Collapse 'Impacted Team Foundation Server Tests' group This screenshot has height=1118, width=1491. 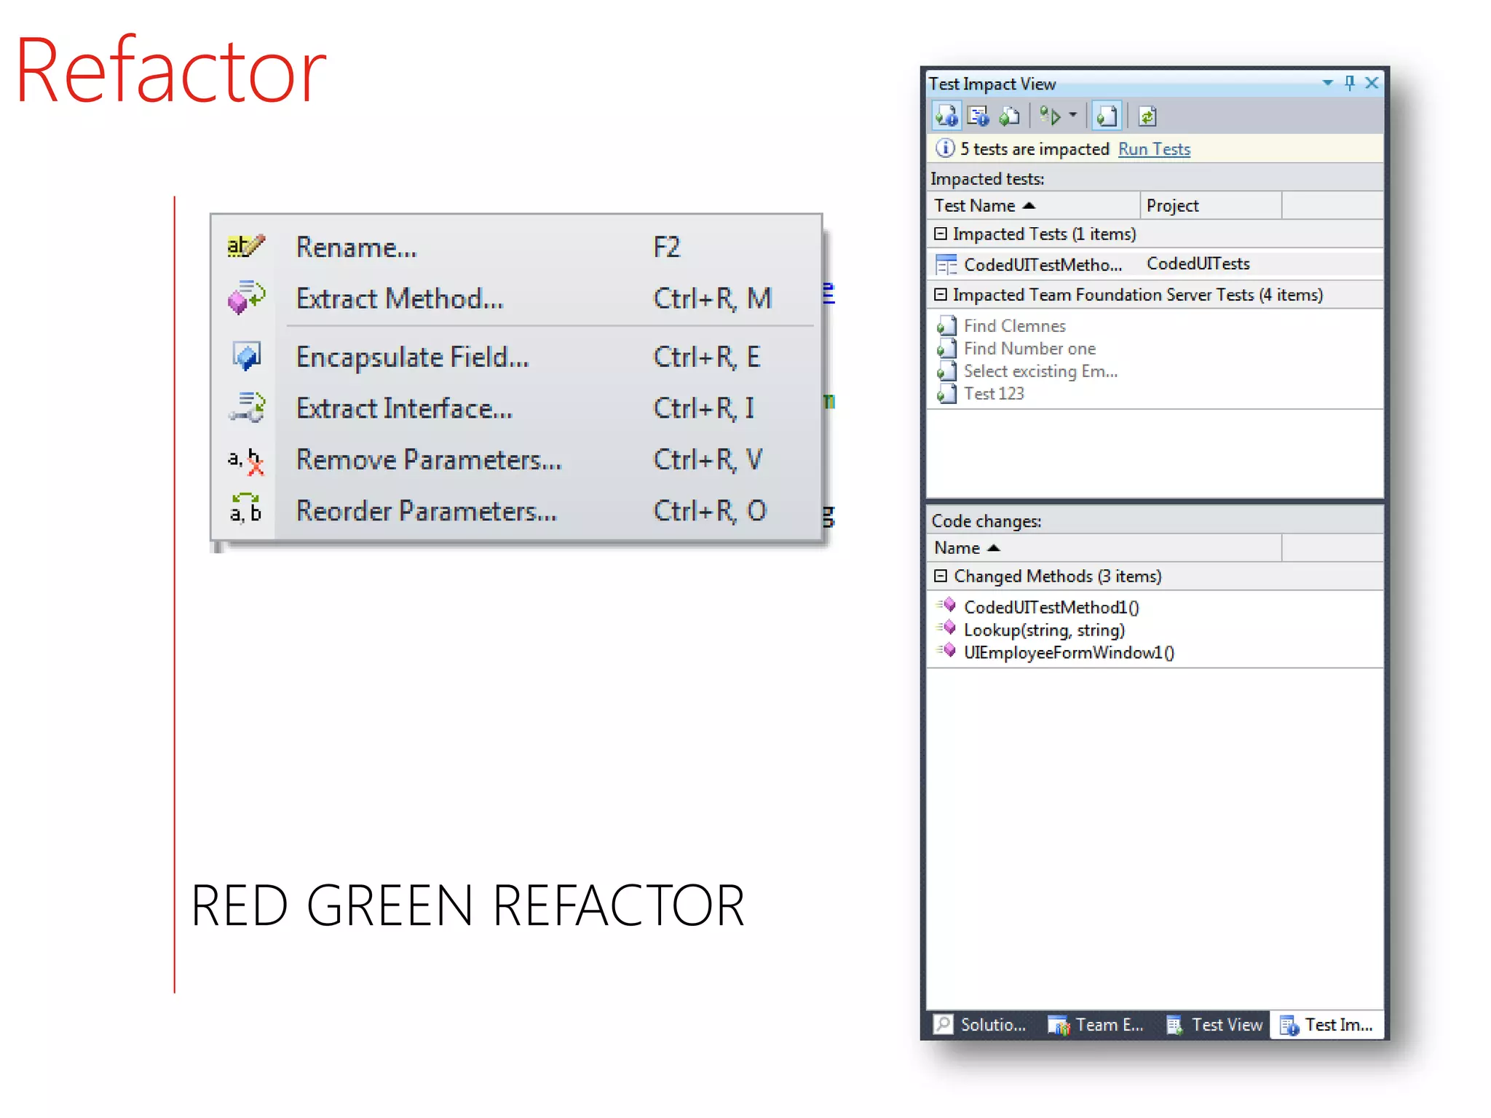pyautogui.click(x=941, y=295)
